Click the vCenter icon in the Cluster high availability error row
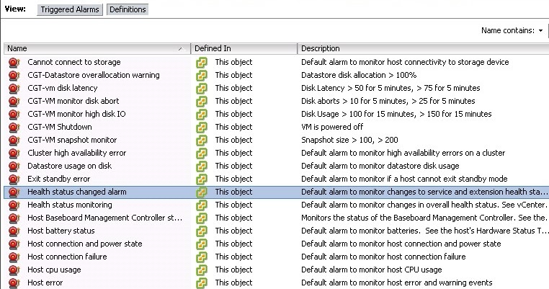Viewport: 549px width, 289px height. pyautogui.click(x=201, y=153)
